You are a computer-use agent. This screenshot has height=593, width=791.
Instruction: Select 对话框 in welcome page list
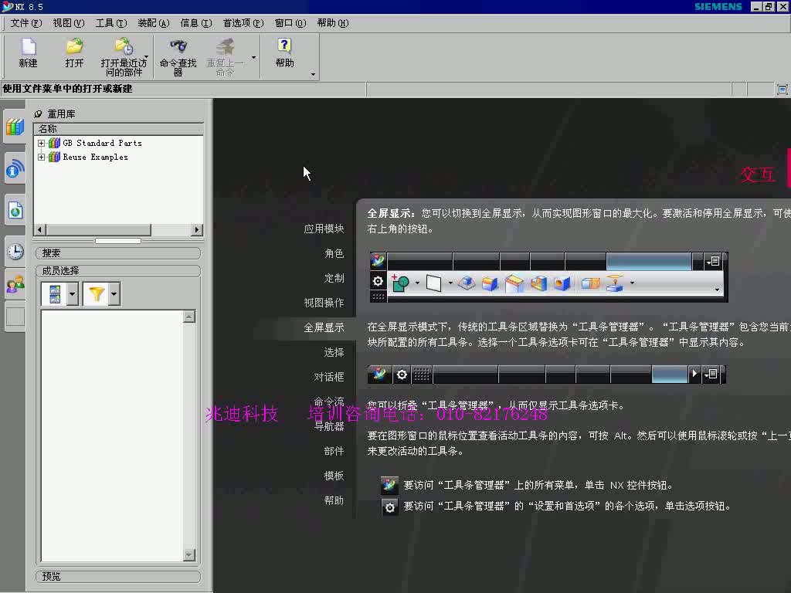[329, 377]
